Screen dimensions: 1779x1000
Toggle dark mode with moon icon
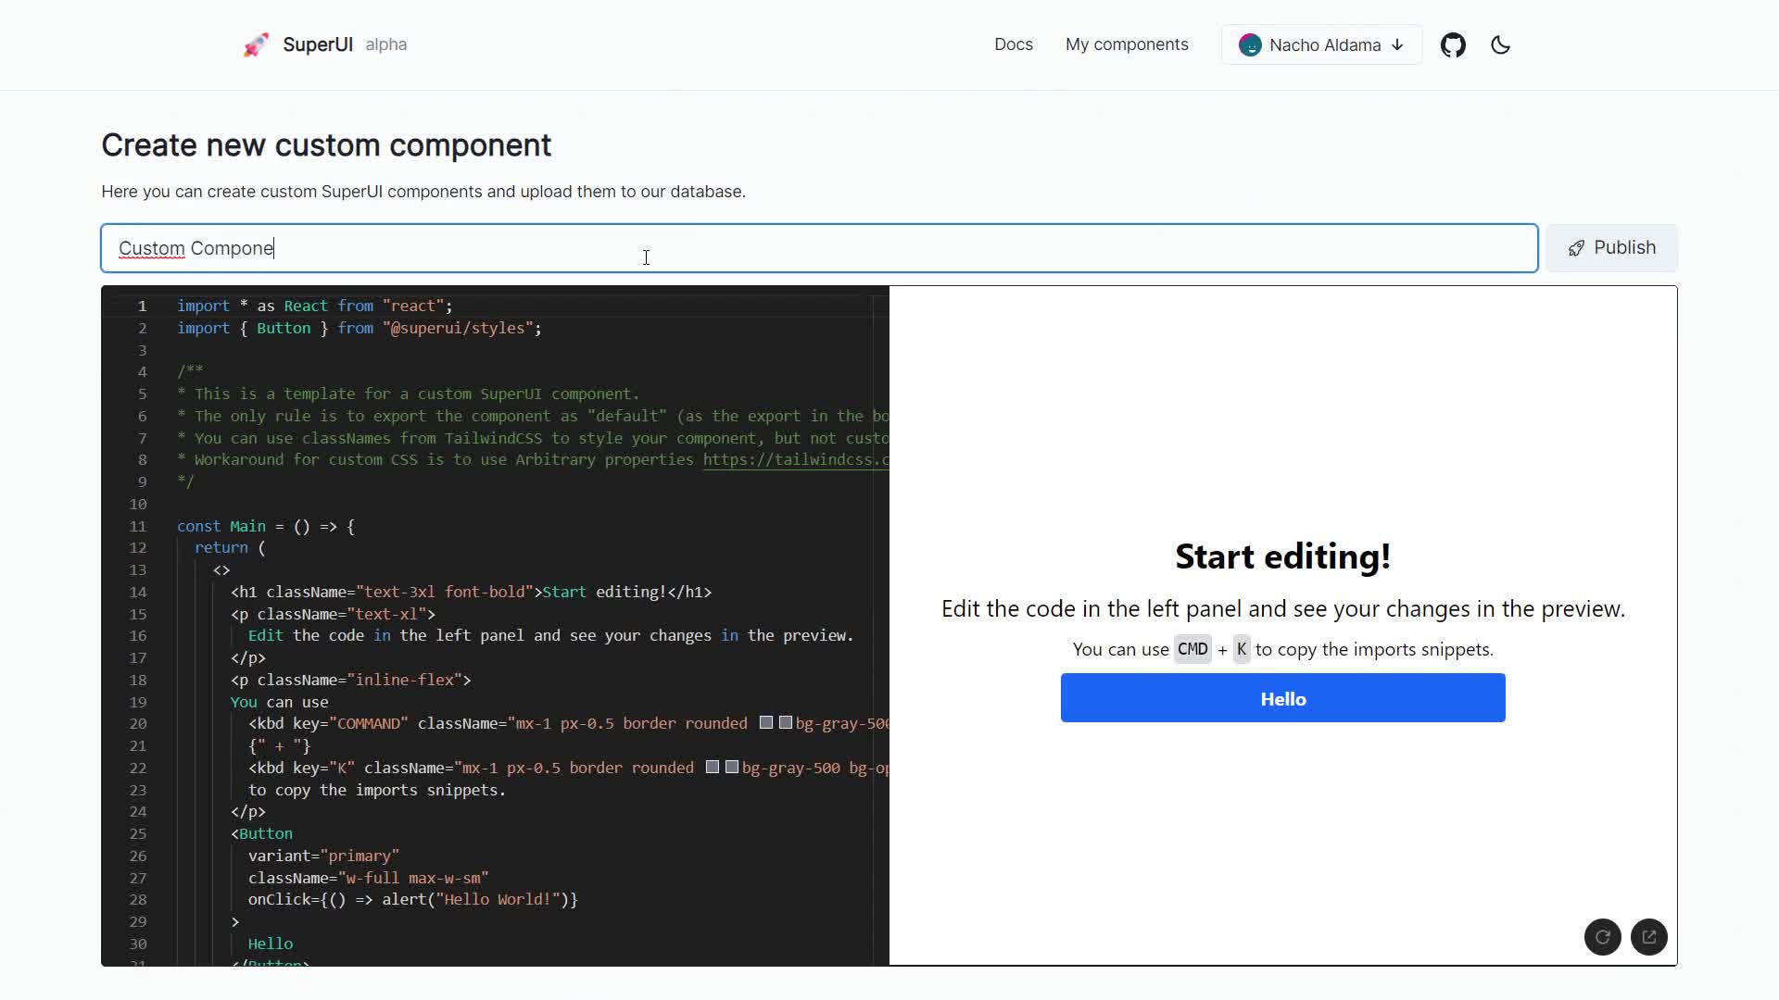pyautogui.click(x=1501, y=45)
